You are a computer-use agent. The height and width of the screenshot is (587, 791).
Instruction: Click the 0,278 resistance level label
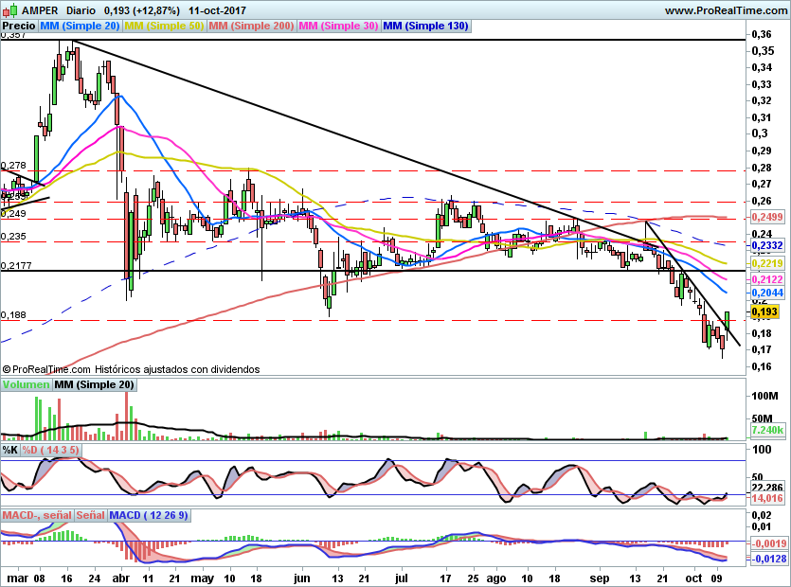pyautogui.click(x=13, y=166)
